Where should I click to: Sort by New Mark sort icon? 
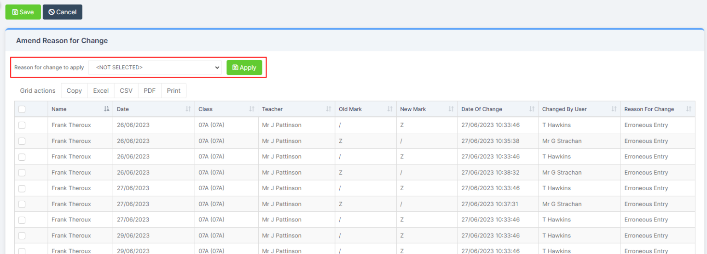click(451, 109)
